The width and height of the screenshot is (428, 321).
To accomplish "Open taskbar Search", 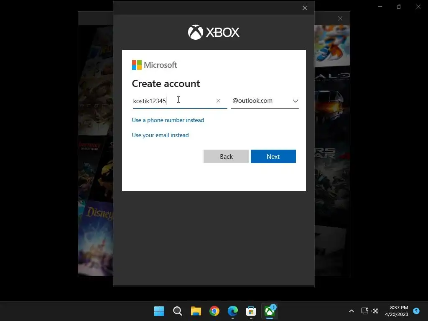I will pos(177,311).
